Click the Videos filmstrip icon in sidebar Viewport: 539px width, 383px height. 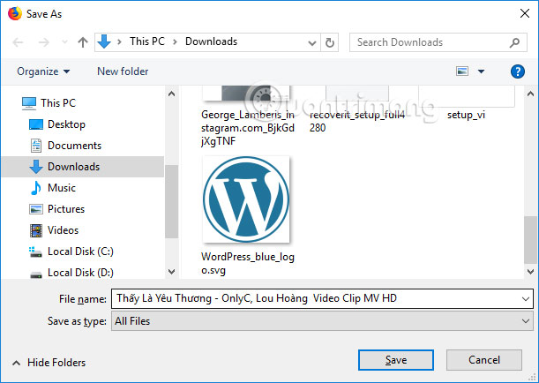[x=36, y=230]
